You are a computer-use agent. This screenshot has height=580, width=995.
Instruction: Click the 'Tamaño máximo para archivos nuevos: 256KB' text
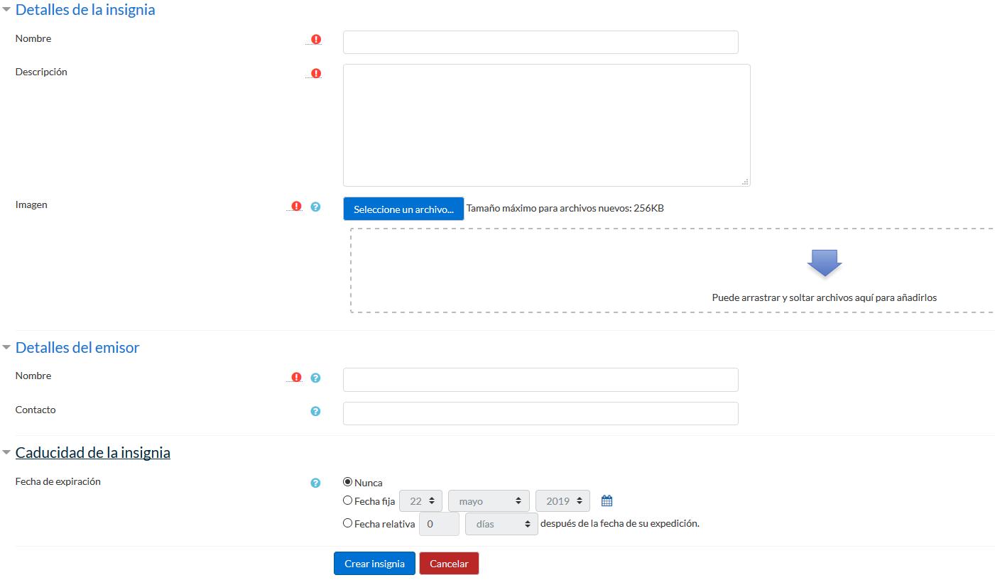pyautogui.click(x=565, y=208)
